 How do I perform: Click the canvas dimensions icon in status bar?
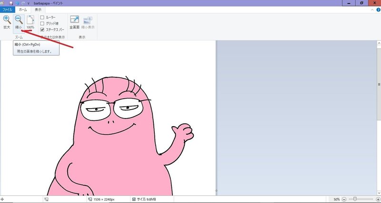(x=90, y=199)
